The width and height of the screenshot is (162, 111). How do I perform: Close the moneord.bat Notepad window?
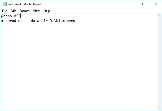(x=156, y=4)
